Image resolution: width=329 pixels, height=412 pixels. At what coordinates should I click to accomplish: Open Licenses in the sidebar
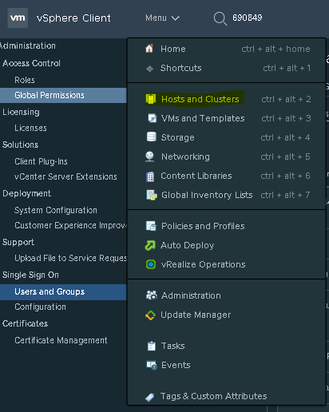30,128
